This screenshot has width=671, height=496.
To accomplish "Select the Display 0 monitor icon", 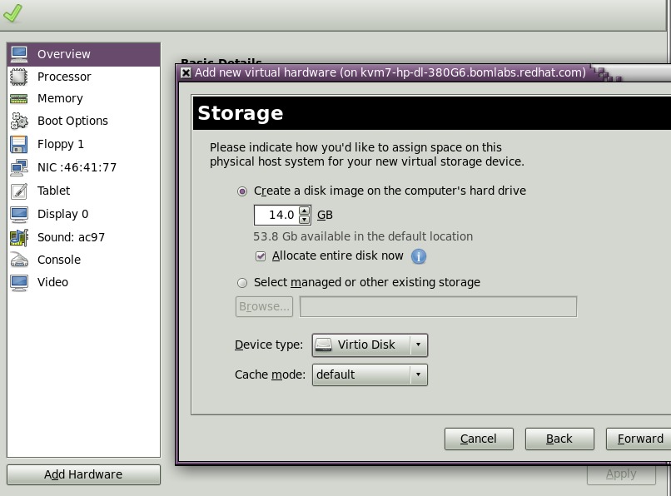I will (18, 214).
